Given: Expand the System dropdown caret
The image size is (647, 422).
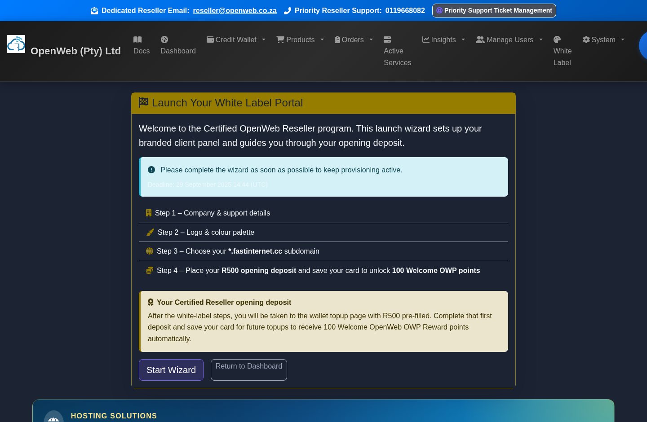Looking at the screenshot, I should click(623, 40).
